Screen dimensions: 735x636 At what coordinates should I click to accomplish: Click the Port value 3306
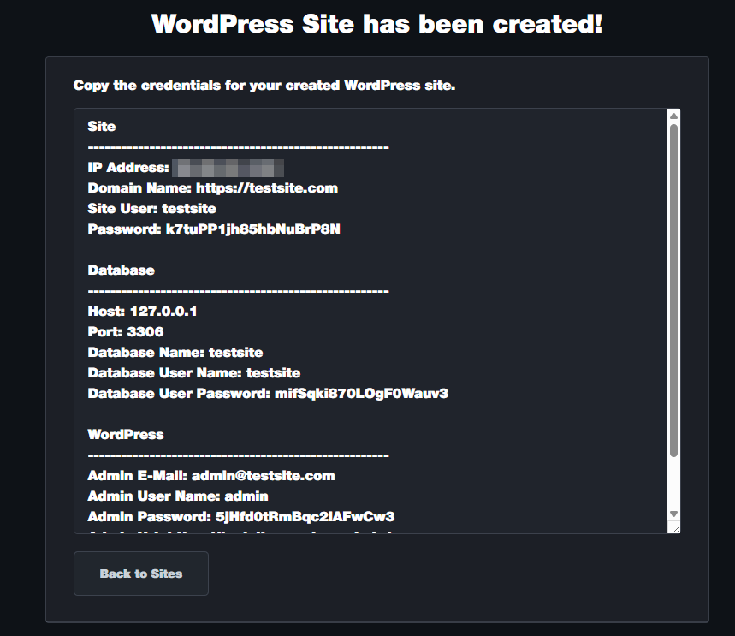pos(143,331)
